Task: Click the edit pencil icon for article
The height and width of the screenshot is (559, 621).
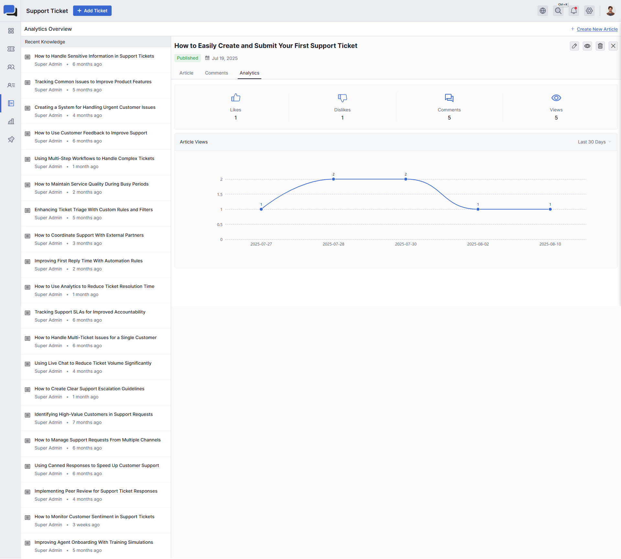Action: click(x=574, y=46)
